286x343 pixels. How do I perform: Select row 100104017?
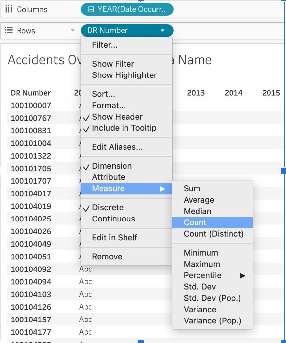31,194
